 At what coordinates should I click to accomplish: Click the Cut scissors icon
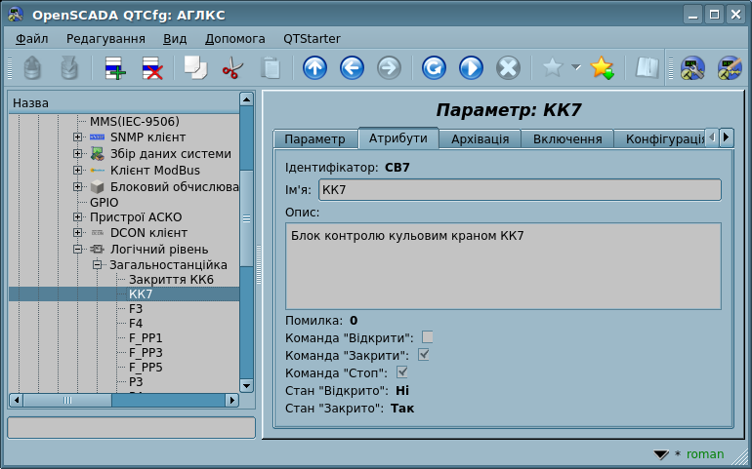232,68
